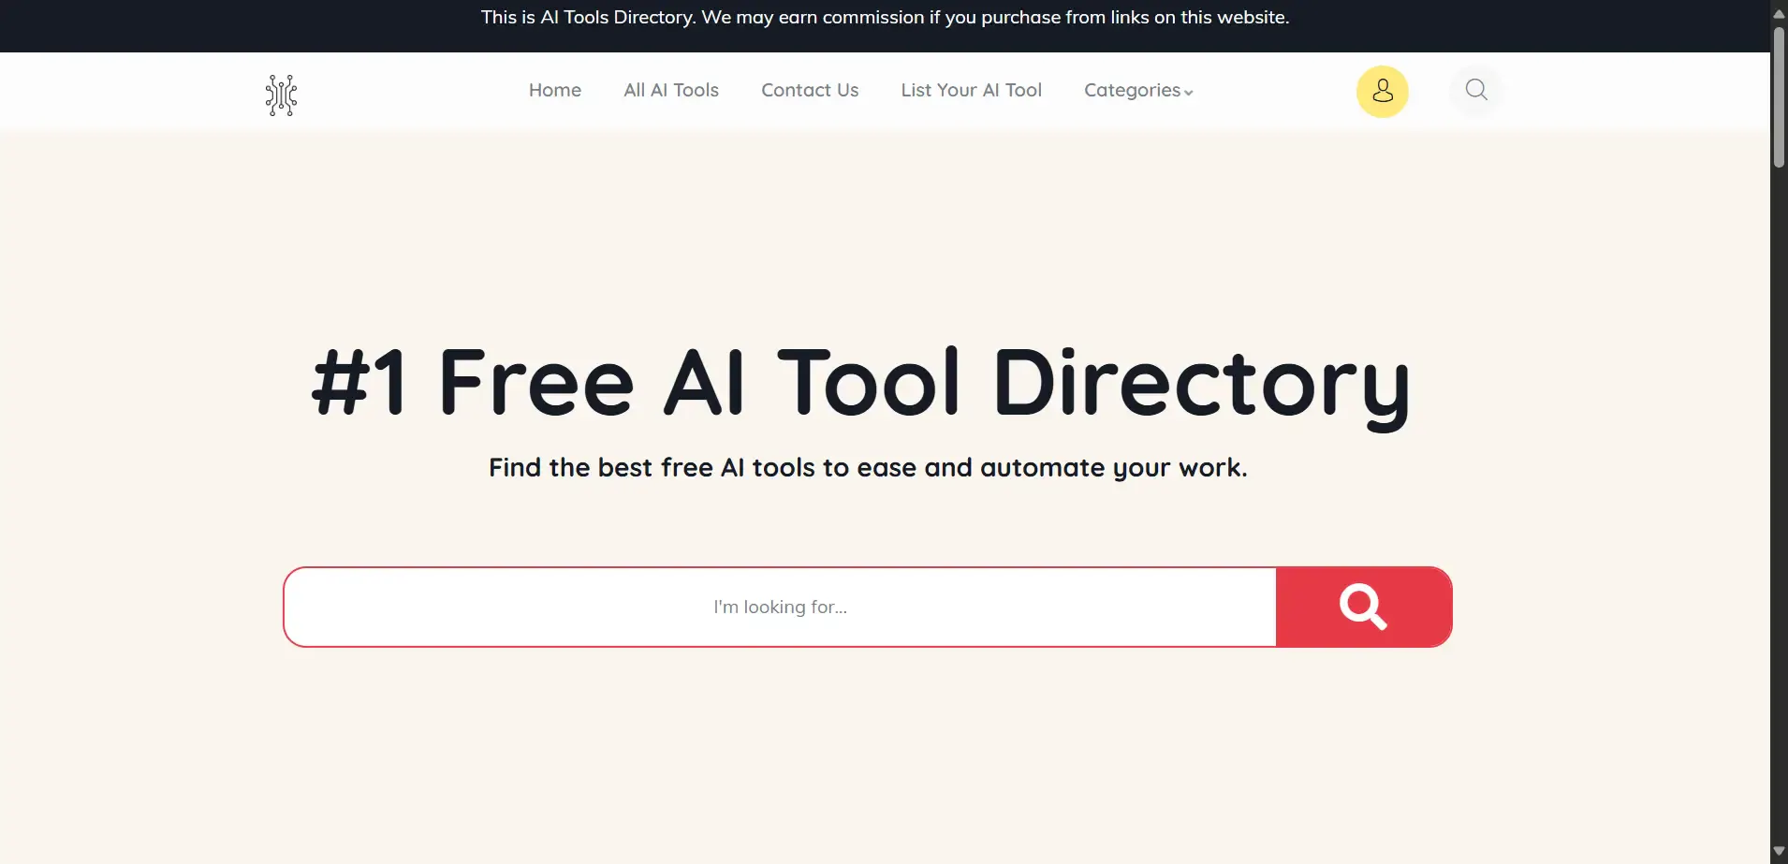Open the header search magnifier icon
Image resolution: width=1788 pixels, height=864 pixels.
(x=1476, y=90)
